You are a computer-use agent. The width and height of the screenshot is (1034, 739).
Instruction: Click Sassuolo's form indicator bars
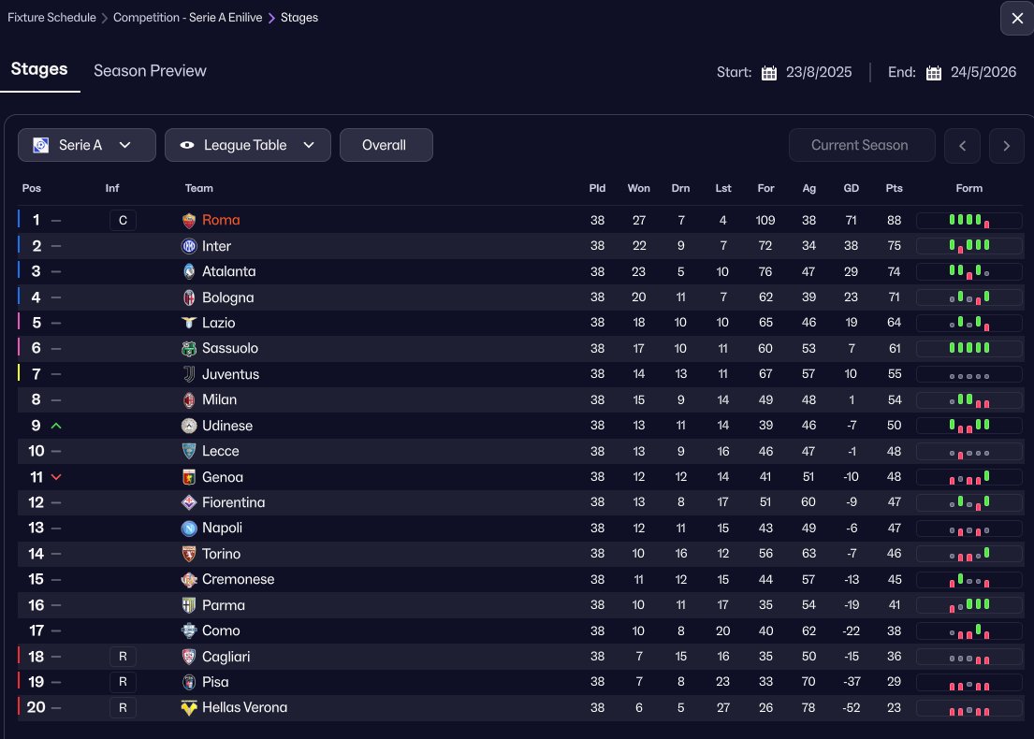pyautogui.click(x=968, y=348)
